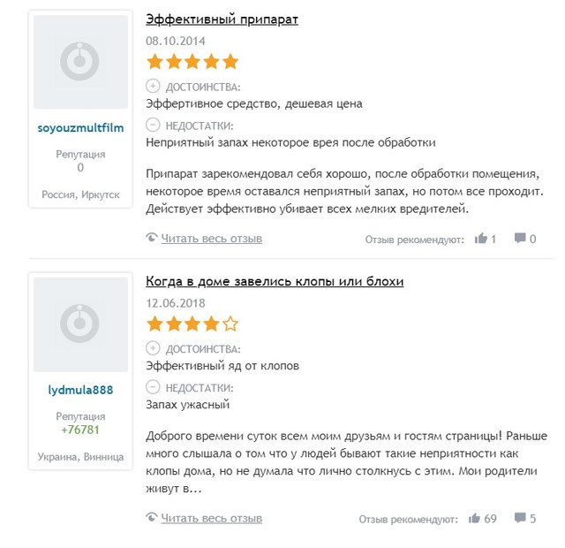Click plus icon in lydmula888's review

pyautogui.click(x=153, y=348)
